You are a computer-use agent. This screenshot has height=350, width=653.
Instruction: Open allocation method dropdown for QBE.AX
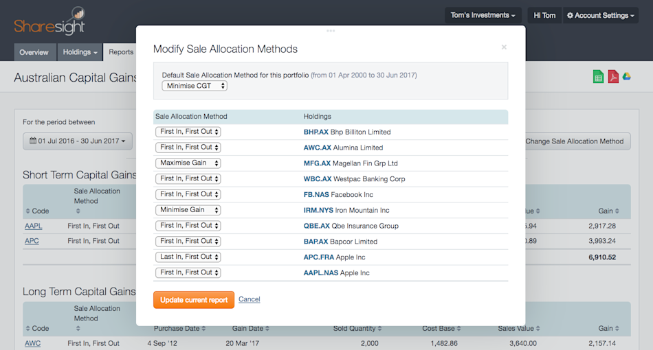[x=188, y=226]
